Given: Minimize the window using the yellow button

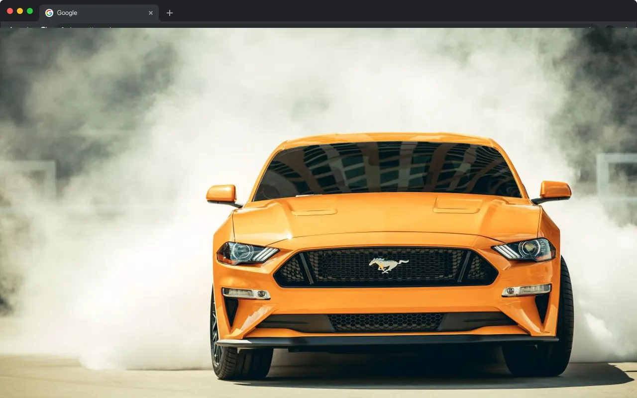Looking at the screenshot, I should click(20, 11).
